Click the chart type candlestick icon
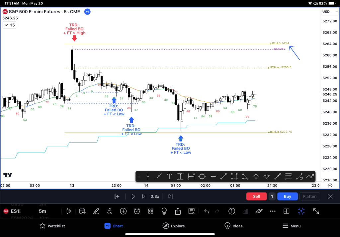 pos(69,211)
